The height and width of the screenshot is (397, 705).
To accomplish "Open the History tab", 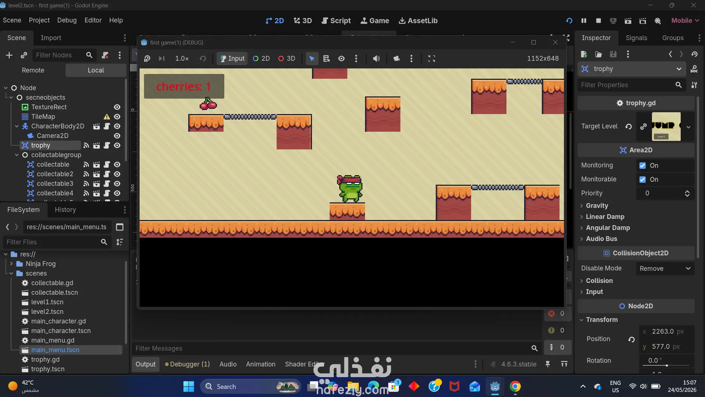I will point(65,210).
